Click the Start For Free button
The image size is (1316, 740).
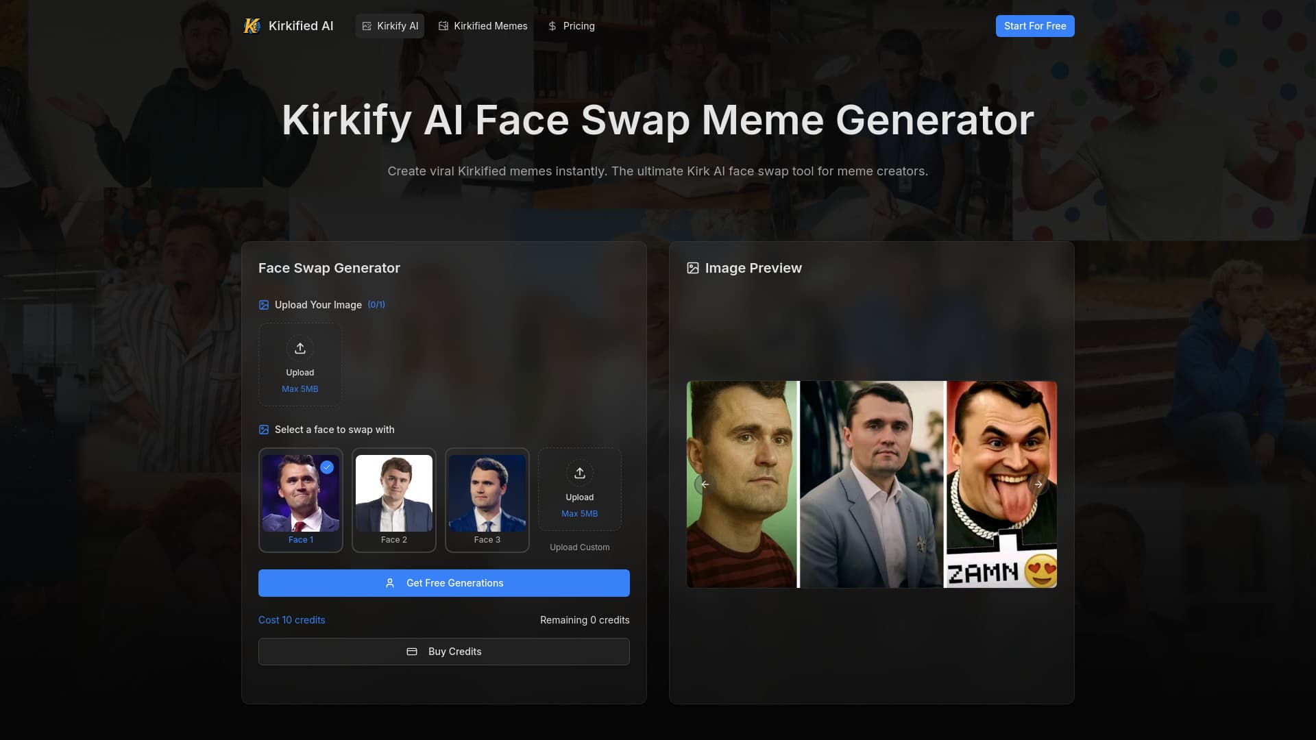(x=1034, y=25)
